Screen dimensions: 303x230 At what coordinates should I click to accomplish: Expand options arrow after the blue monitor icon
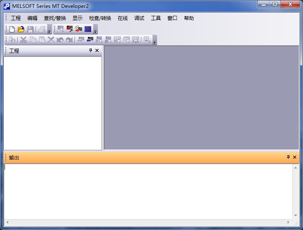point(95,32)
